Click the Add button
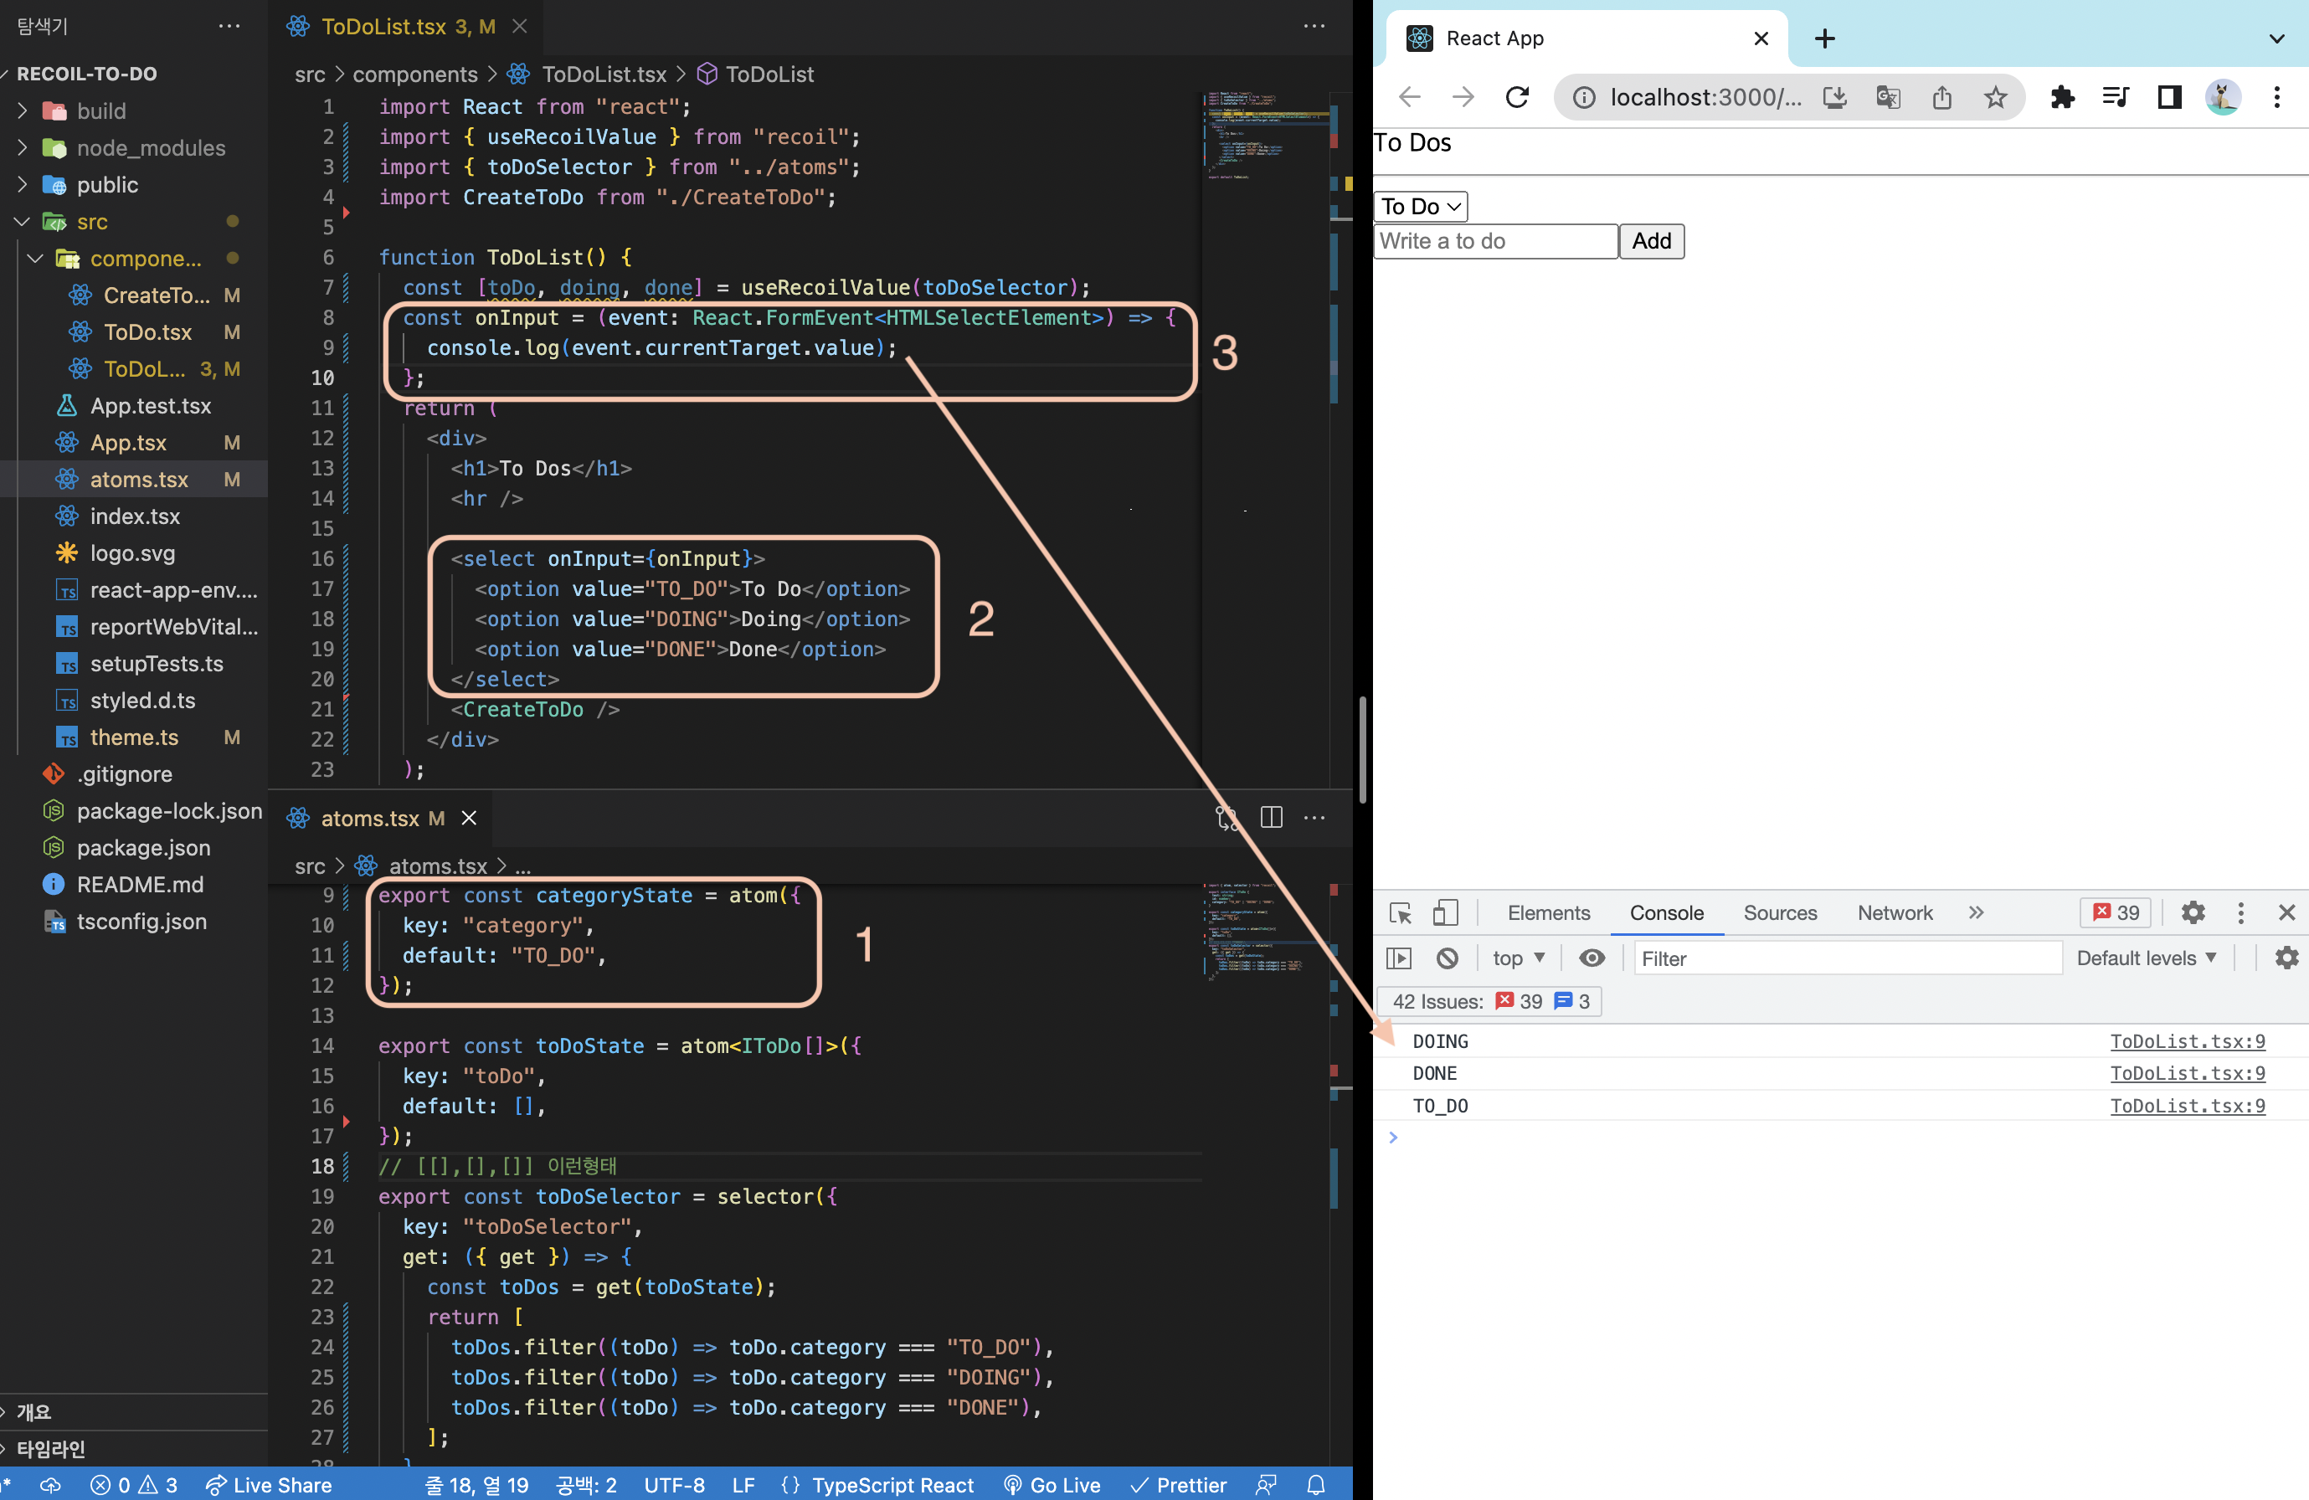This screenshot has width=2309, height=1500. 1651,242
